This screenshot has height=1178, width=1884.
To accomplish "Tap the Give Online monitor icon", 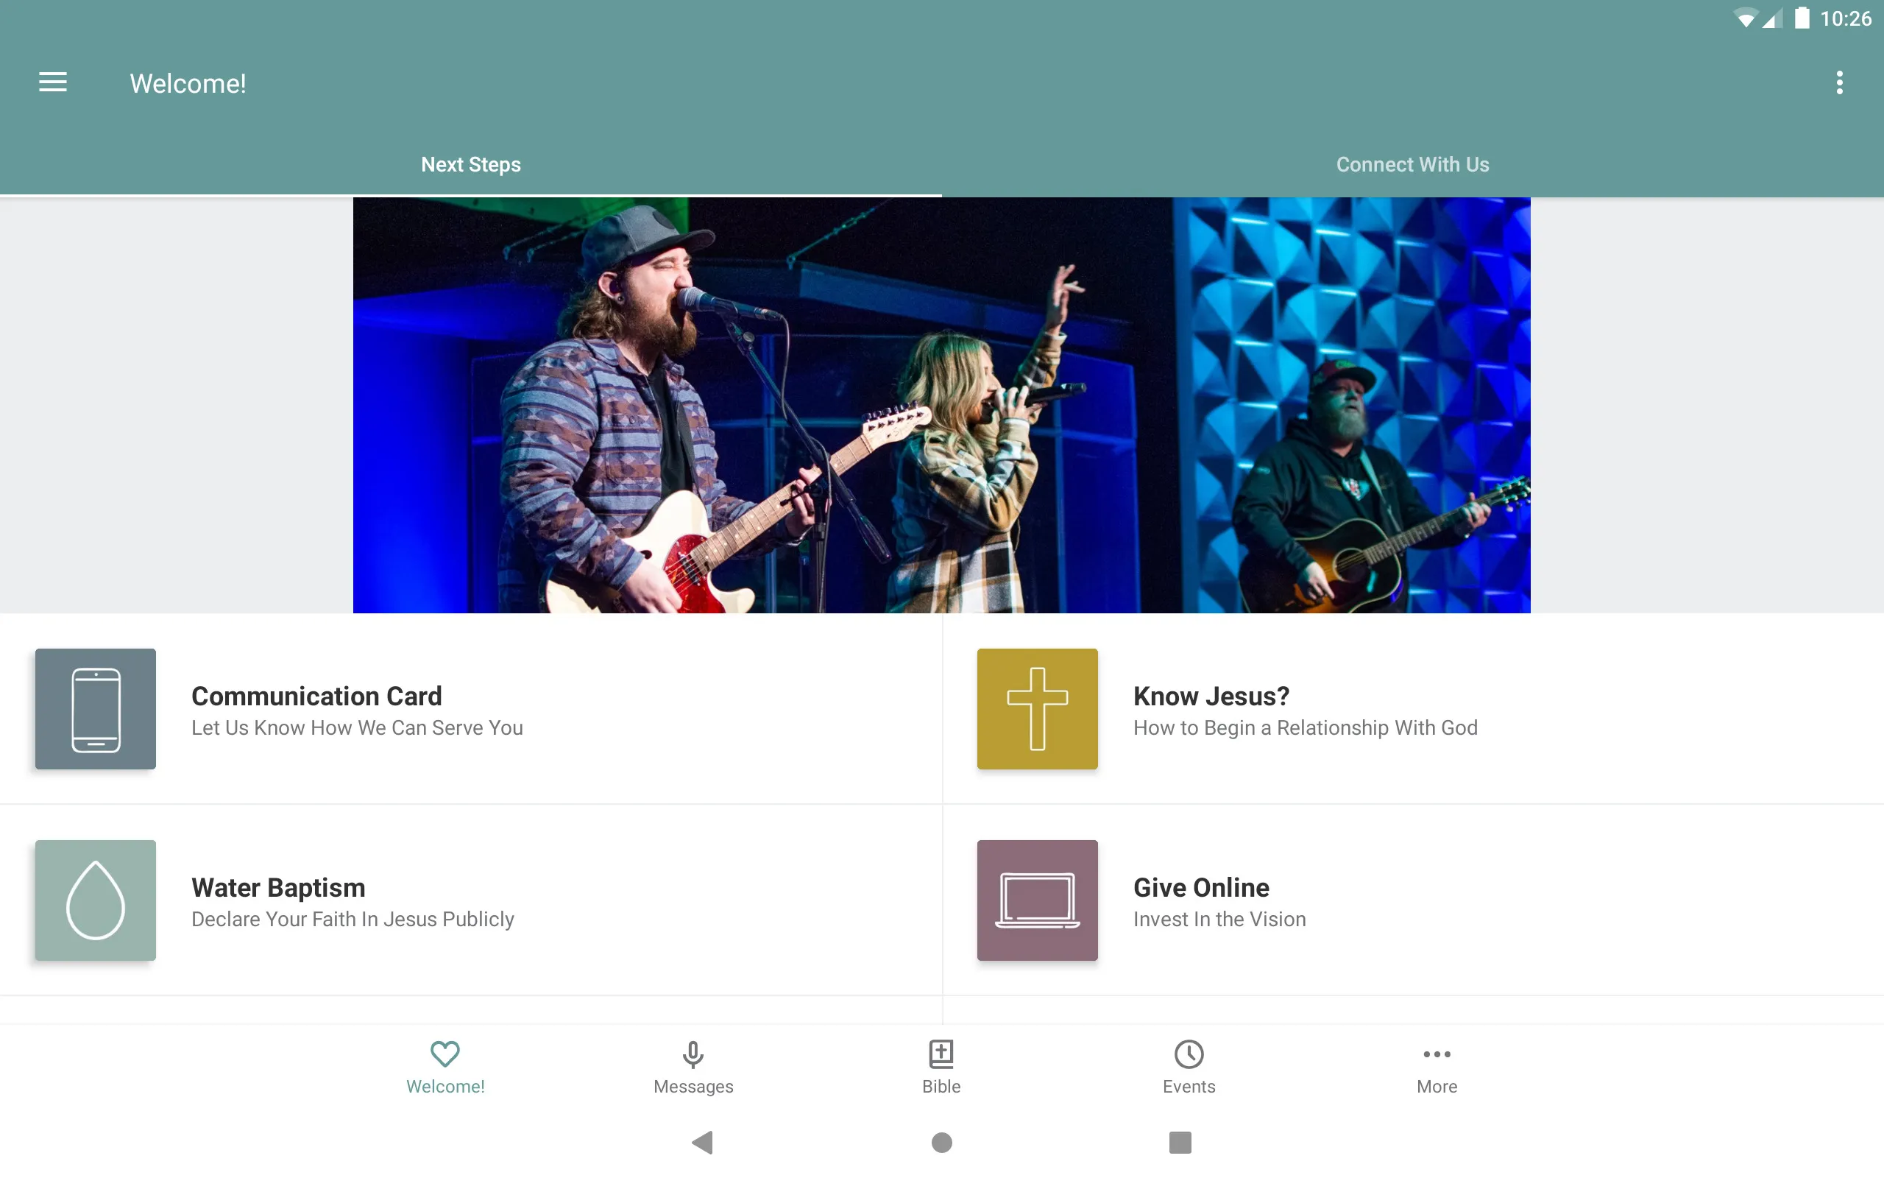I will pos(1036,900).
